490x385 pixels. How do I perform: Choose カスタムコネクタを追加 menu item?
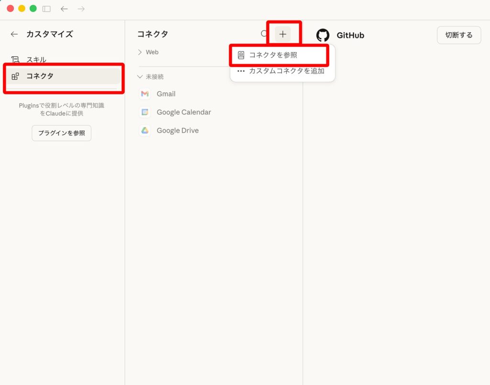pos(286,71)
